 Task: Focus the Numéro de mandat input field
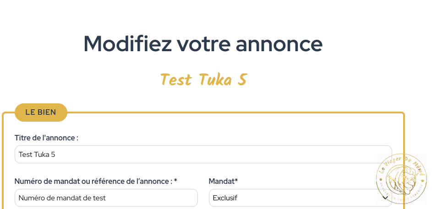[x=106, y=198]
